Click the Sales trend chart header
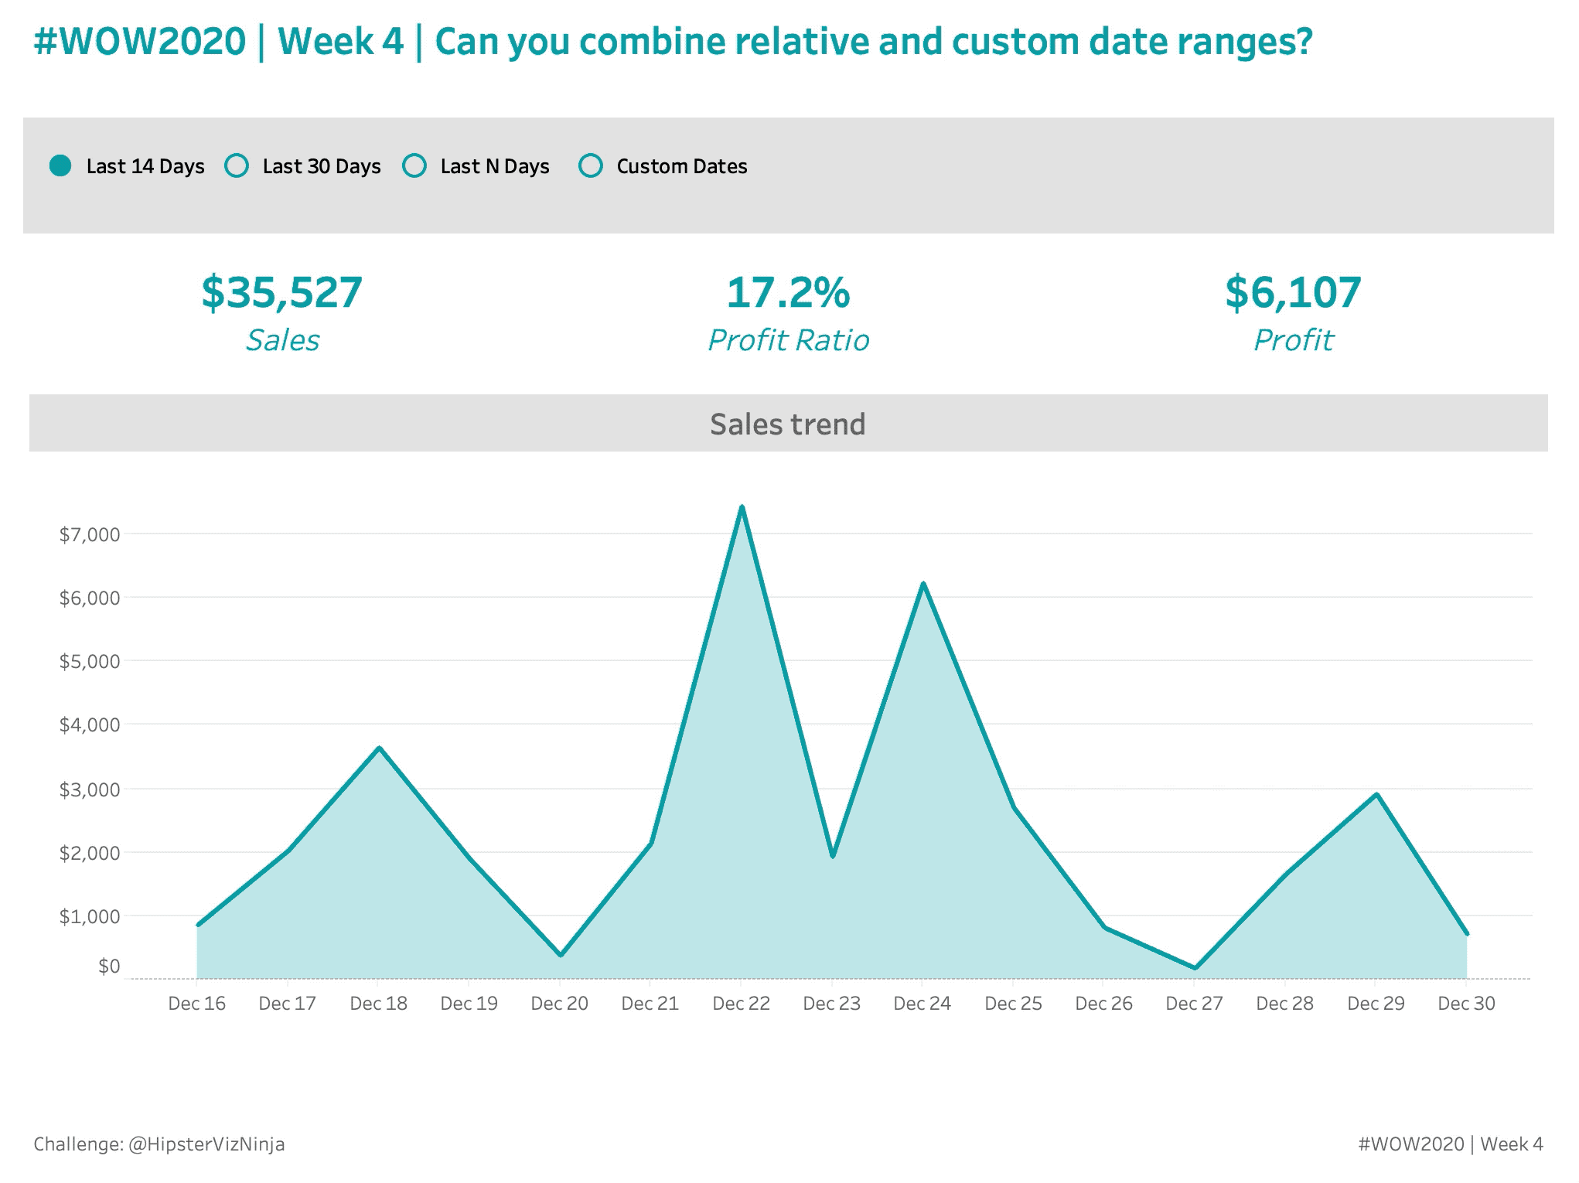 788,424
